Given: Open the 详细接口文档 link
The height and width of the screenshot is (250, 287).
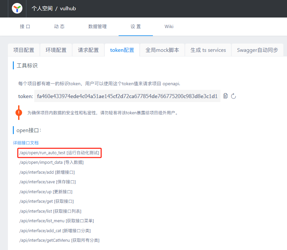Looking at the screenshot, I should point(26,143).
